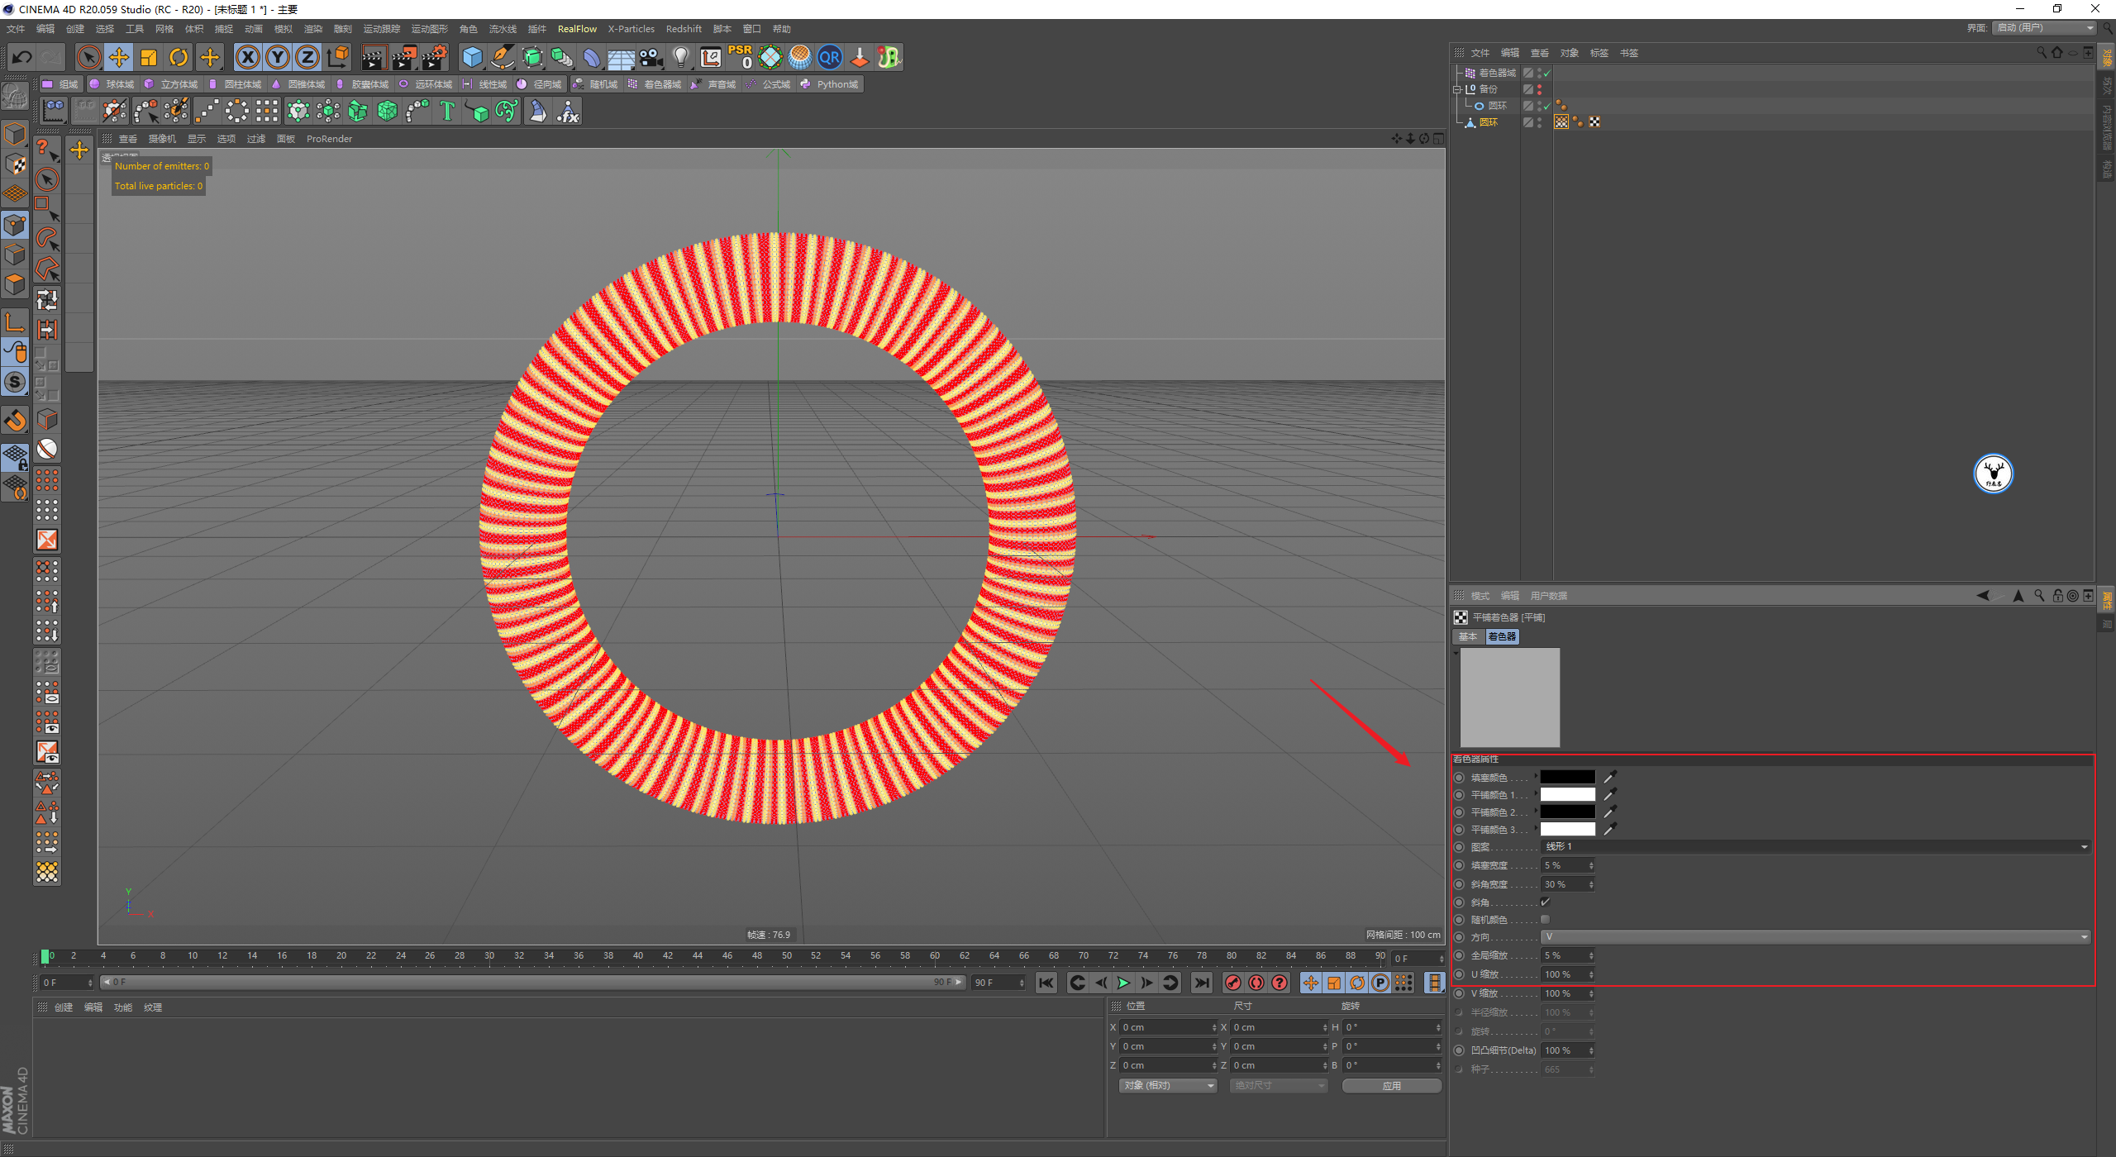Viewport: 2116px width, 1157px height.
Task: Add a light object via bulb icon
Action: coord(680,57)
